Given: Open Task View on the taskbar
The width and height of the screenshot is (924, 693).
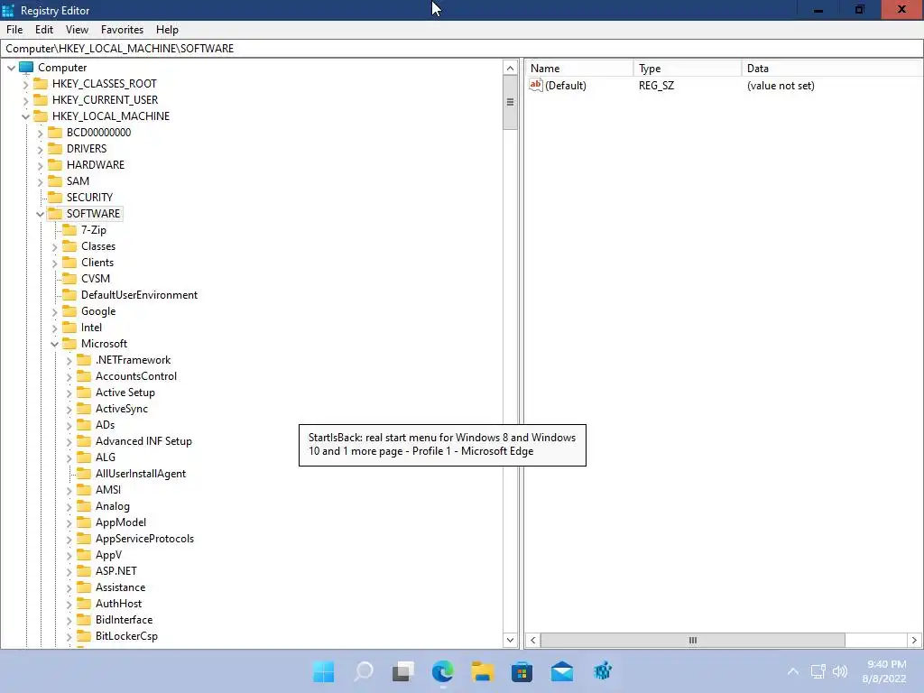Looking at the screenshot, I should 403,671.
